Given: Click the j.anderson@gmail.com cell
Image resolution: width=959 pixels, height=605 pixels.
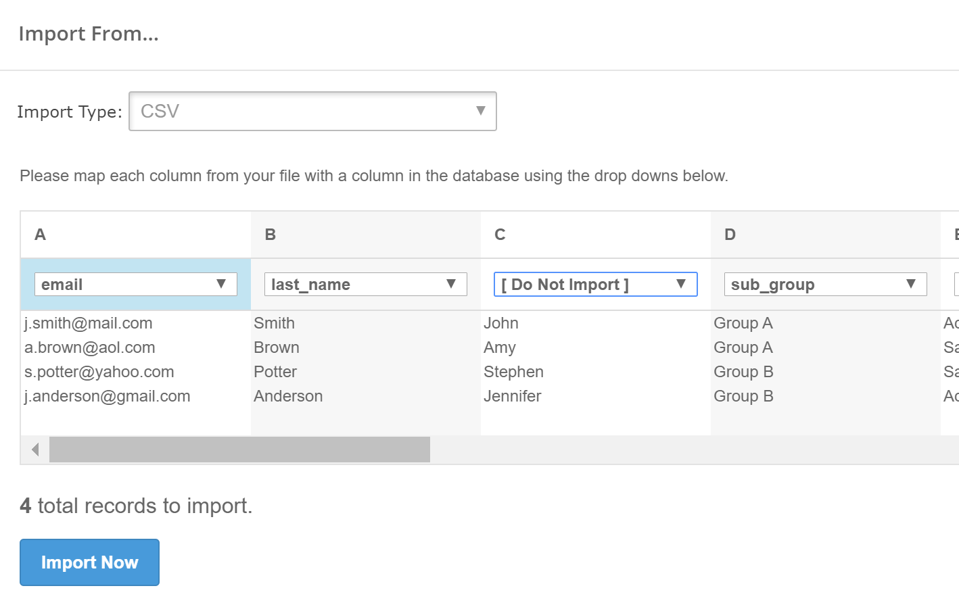Looking at the screenshot, I should click(x=108, y=396).
